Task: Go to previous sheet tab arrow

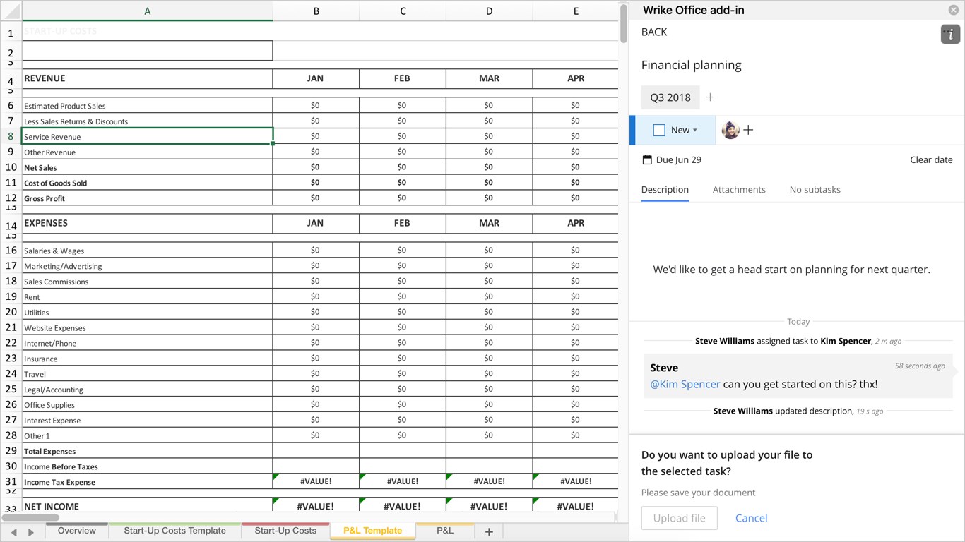Action: (13, 532)
